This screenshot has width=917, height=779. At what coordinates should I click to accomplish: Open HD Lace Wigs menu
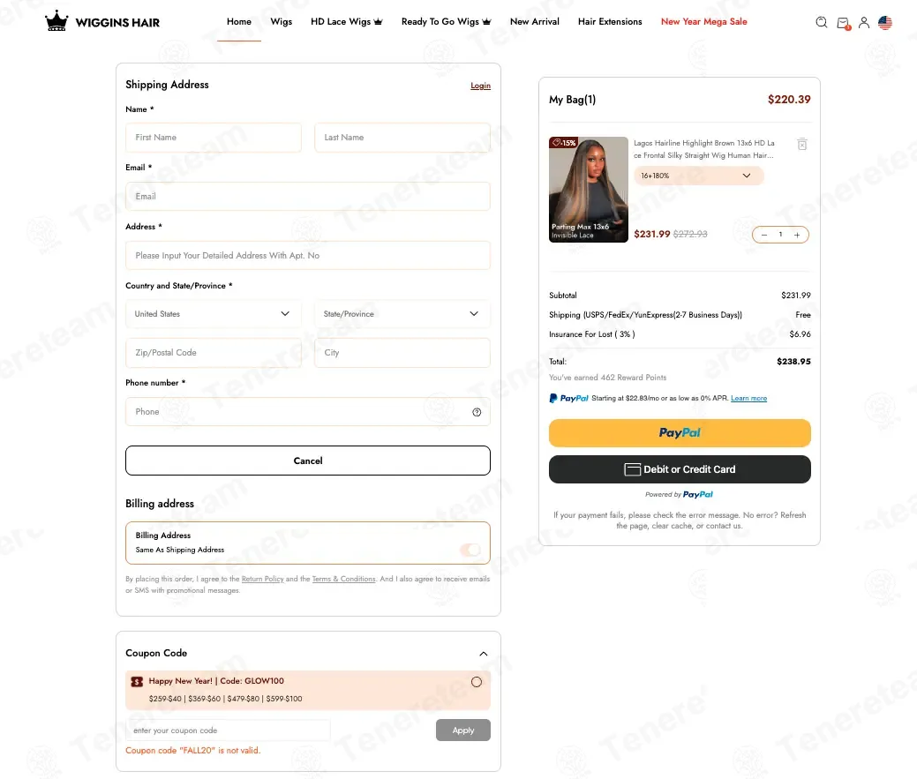point(346,22)
